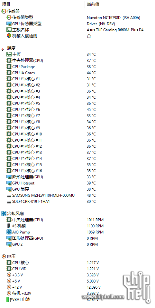Click the SDLF1CRR-019T-1HA1 drive icon

pos(9,202)
